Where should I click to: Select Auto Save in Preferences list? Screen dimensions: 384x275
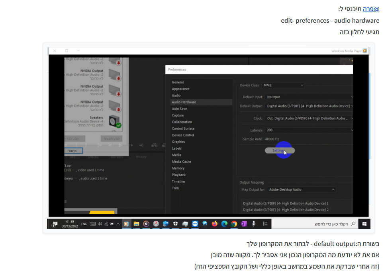179,109
